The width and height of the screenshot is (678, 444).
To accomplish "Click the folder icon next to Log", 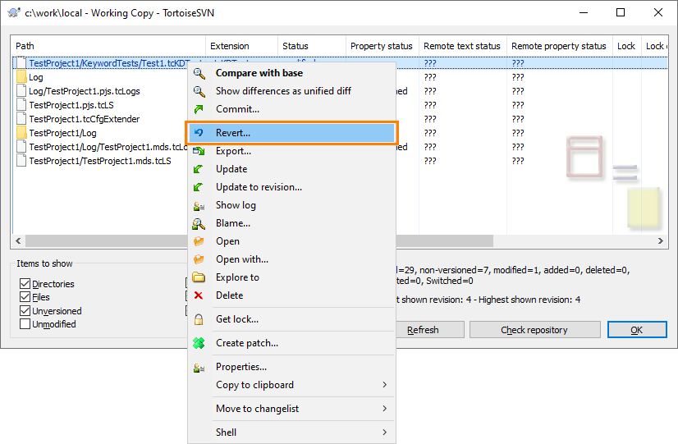I will [21, 77].
